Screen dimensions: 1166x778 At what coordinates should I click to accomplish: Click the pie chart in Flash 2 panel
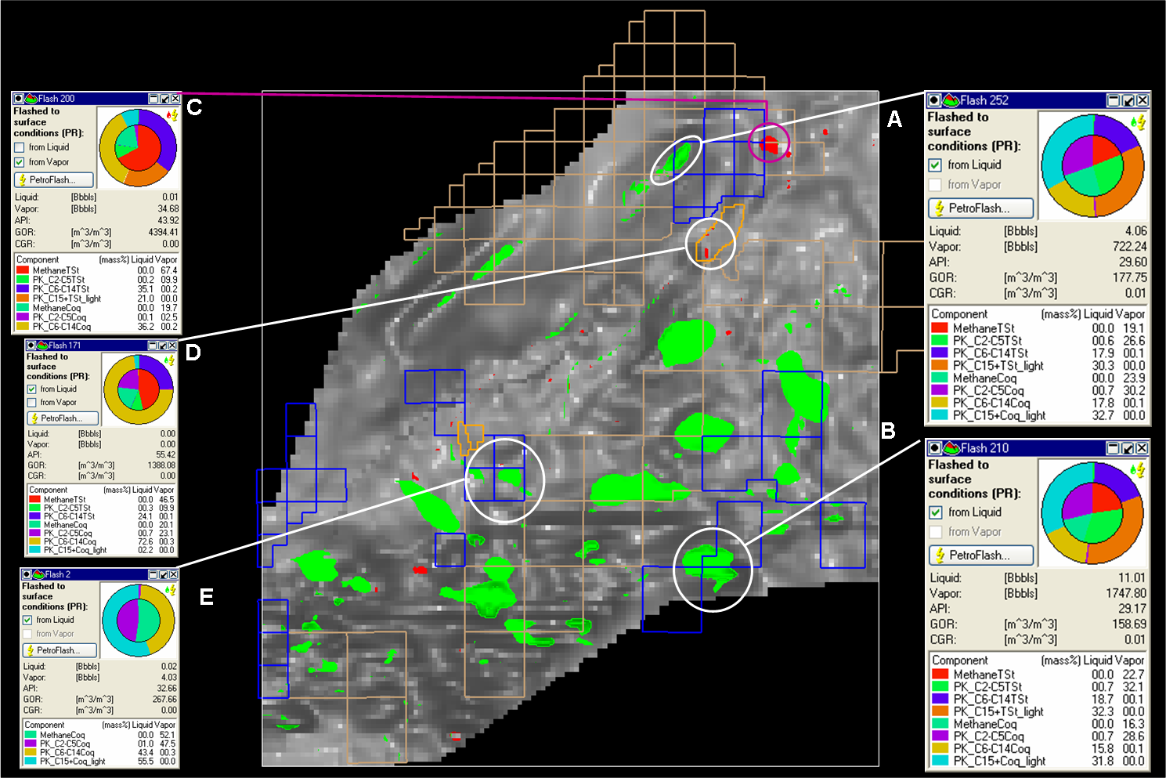[139, 621]
